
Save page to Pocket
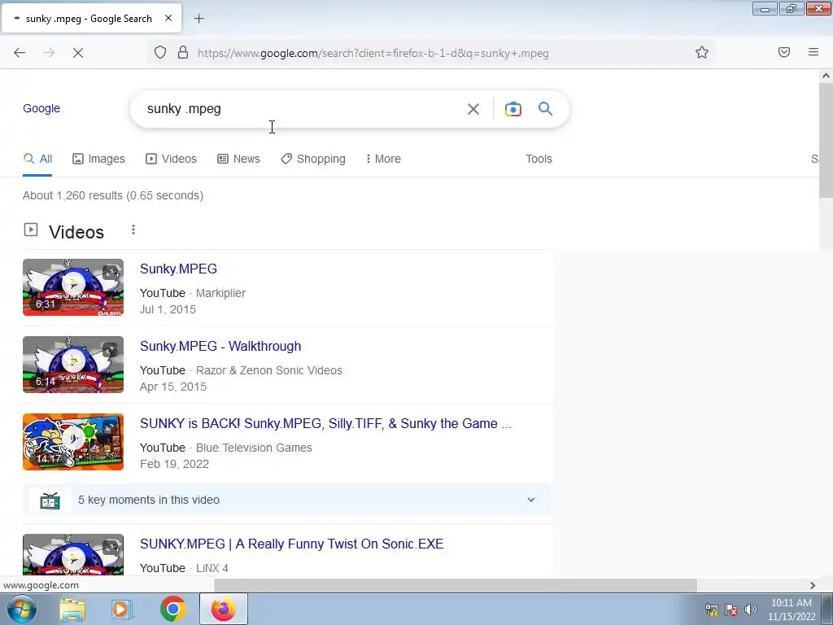(x=784, y=52)
